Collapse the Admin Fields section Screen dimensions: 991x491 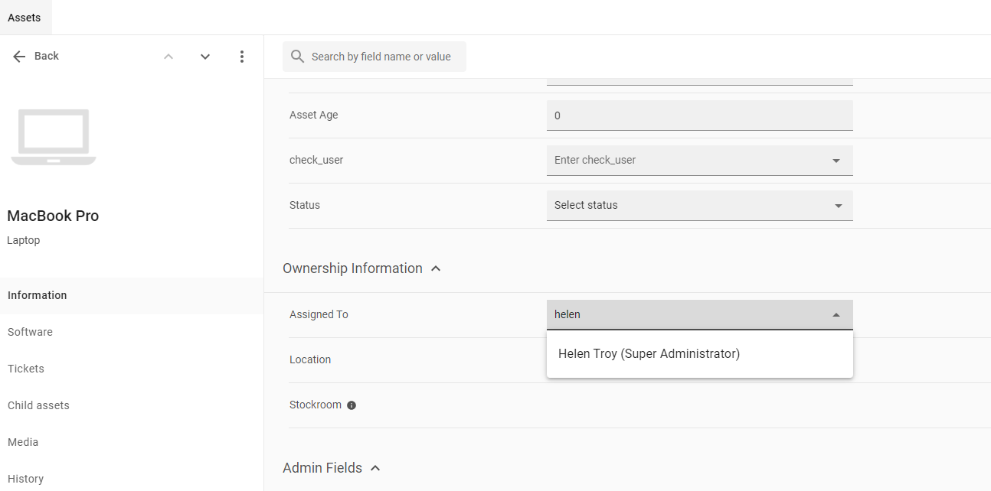click(x=375, y=468)
